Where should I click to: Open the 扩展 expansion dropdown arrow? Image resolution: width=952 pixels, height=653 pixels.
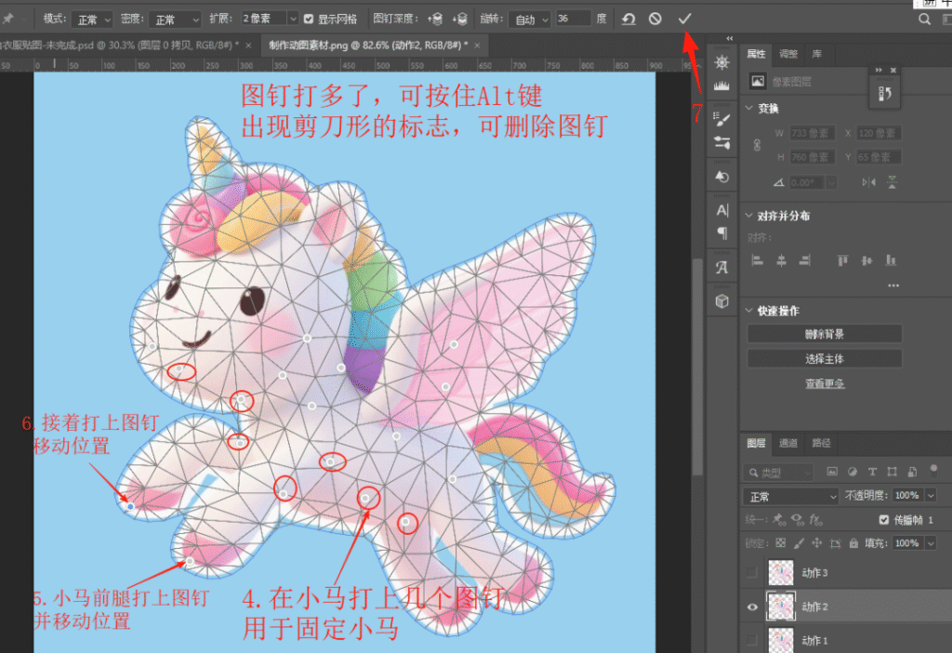click(293, 19)
